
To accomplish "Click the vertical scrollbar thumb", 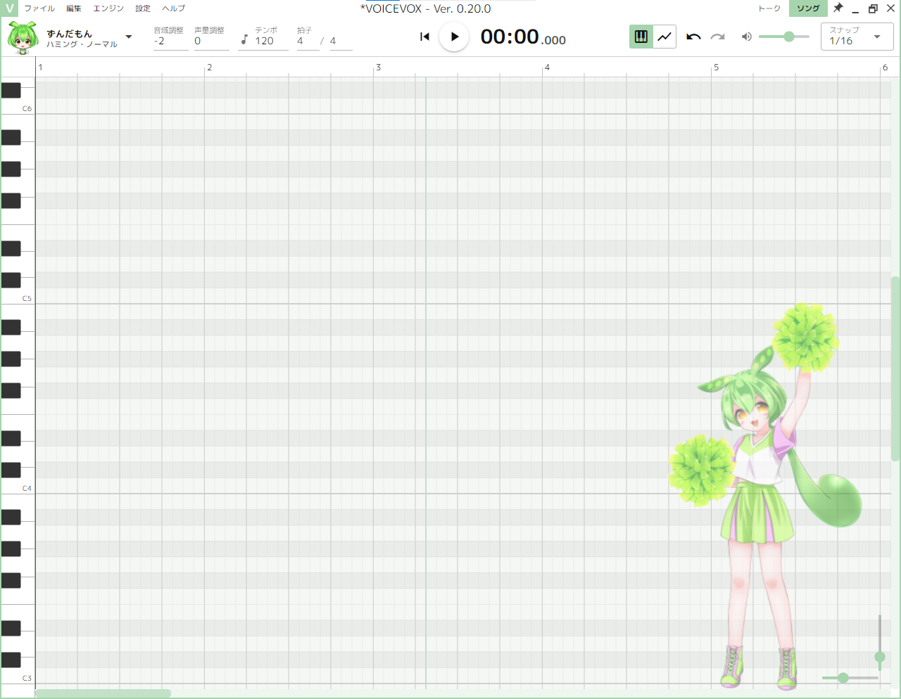I will [895, 368].
